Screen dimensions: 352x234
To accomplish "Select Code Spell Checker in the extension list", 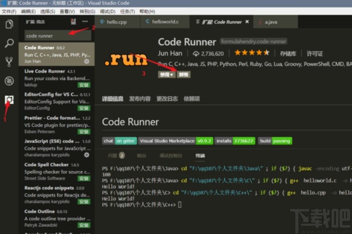I will coord(46,165).
